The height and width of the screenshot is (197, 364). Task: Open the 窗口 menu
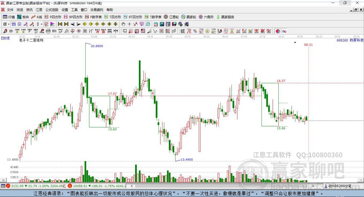click(x=84, y=10)
